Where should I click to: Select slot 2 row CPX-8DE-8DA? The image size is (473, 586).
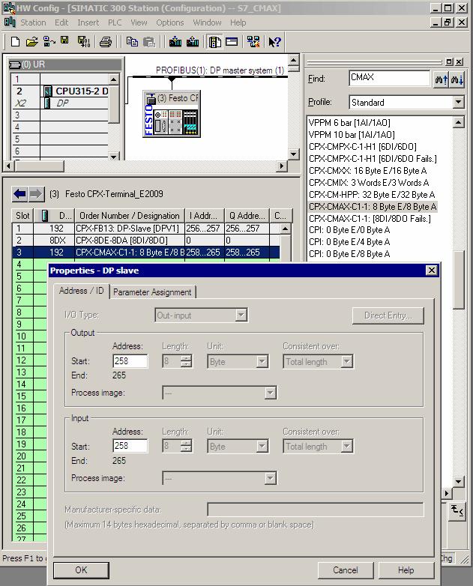pyautogui.click(x=146, y=241)
